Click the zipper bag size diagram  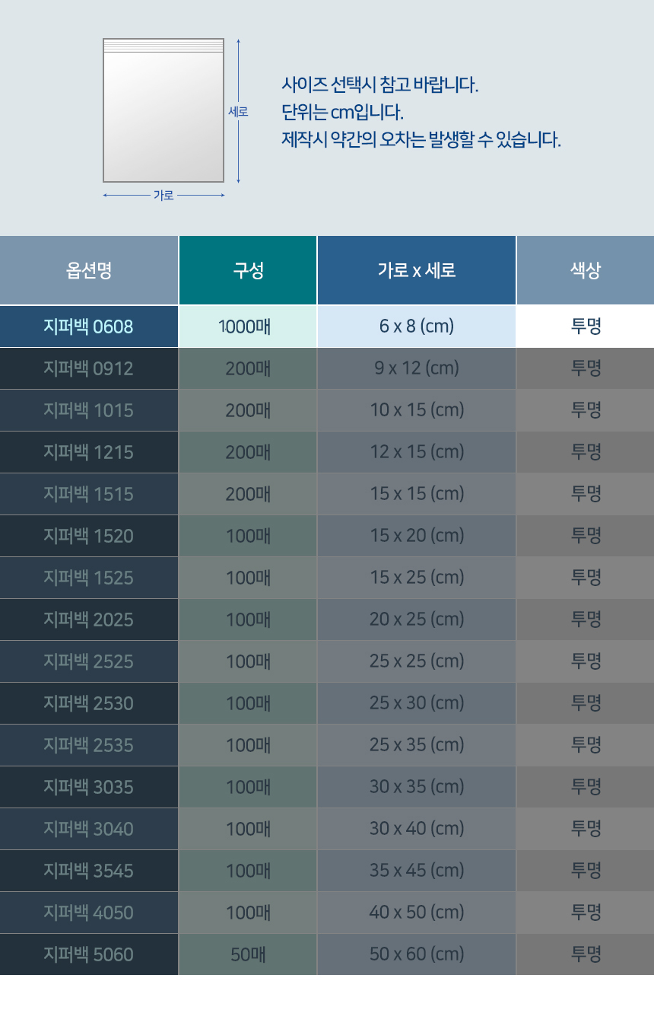[162, 110]
